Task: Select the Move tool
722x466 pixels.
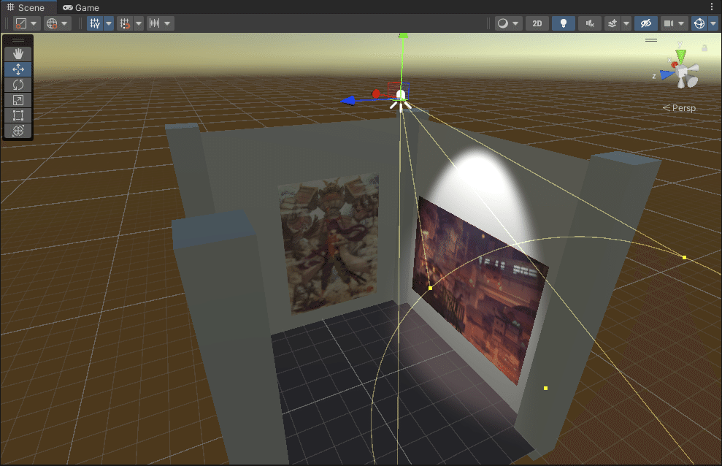Action: pos(18,69)
